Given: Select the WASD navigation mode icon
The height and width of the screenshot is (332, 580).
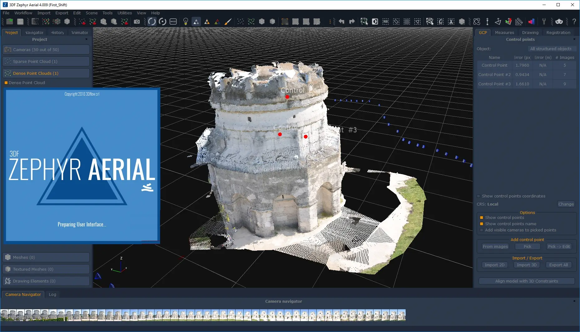Looking at the screenshot, I should [x=173, y=21].
